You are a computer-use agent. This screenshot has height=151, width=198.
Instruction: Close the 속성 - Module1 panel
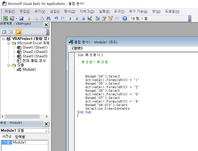tap(46, 124)
